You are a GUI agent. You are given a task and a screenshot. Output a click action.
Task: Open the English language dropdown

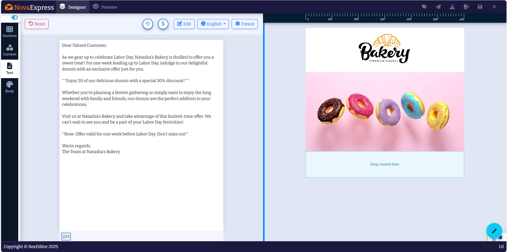tap(213, 24)
